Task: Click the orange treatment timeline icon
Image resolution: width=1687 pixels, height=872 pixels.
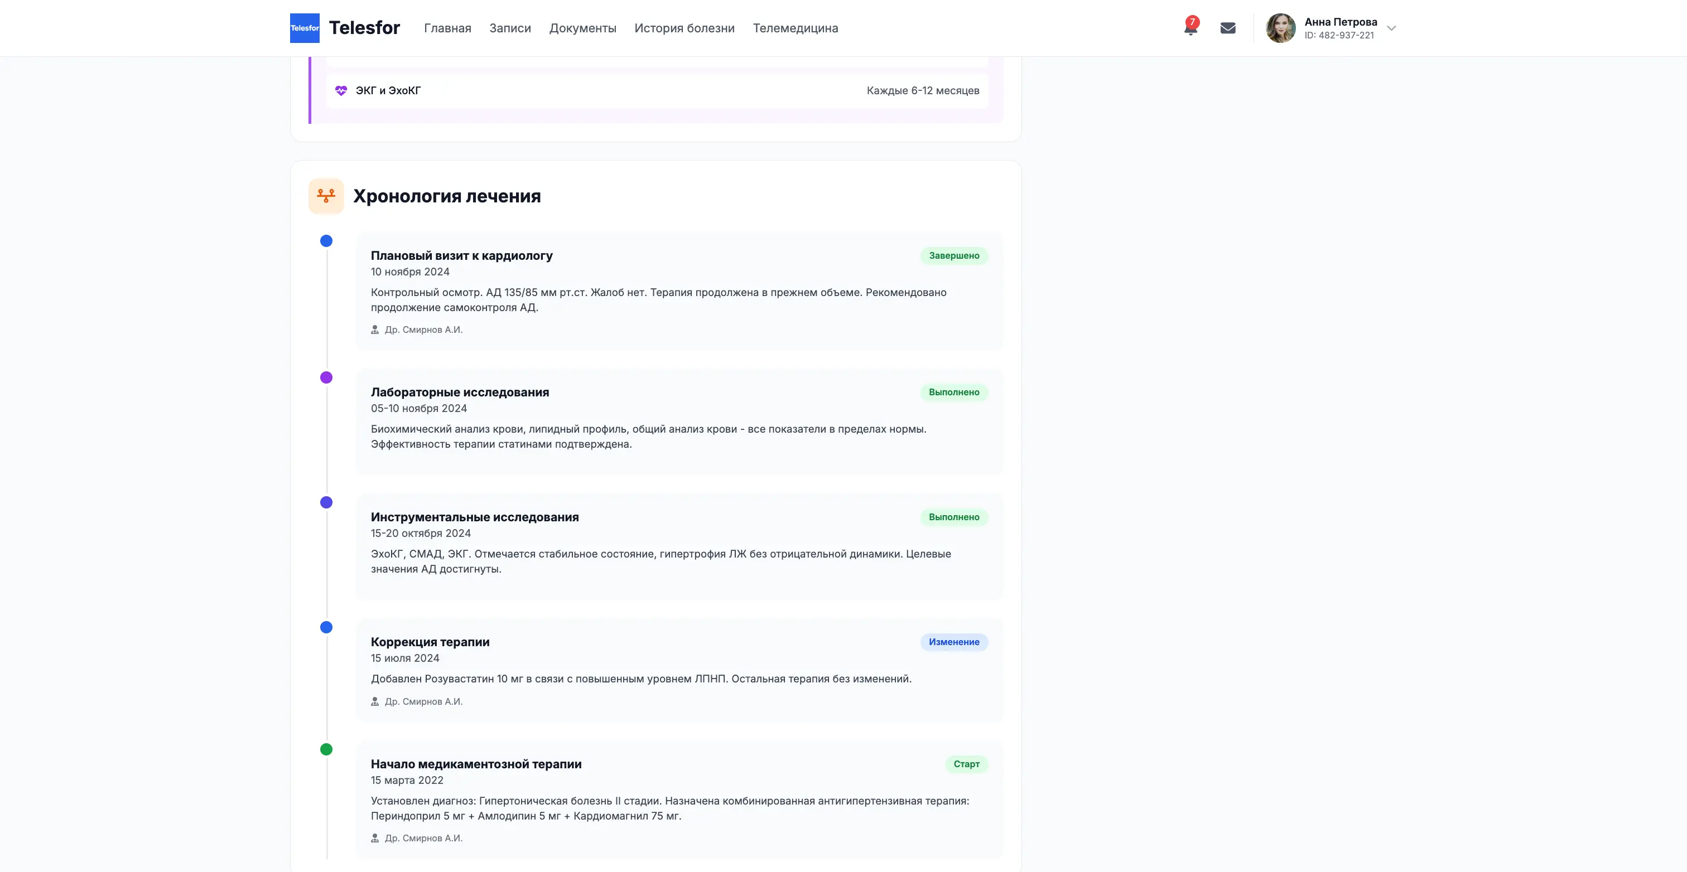Action: pyautogui.click(x=326, y=196)
